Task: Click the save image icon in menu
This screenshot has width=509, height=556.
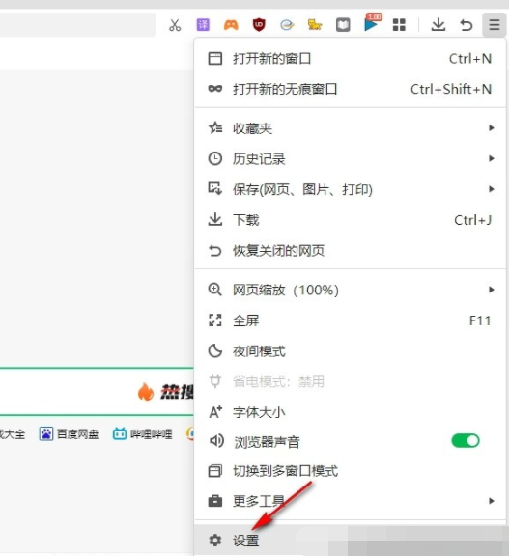Action: [x=215, y=189]
